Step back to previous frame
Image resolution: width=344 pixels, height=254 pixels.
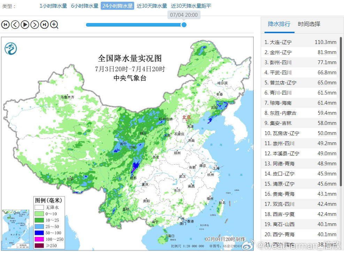tap(15, 24)
